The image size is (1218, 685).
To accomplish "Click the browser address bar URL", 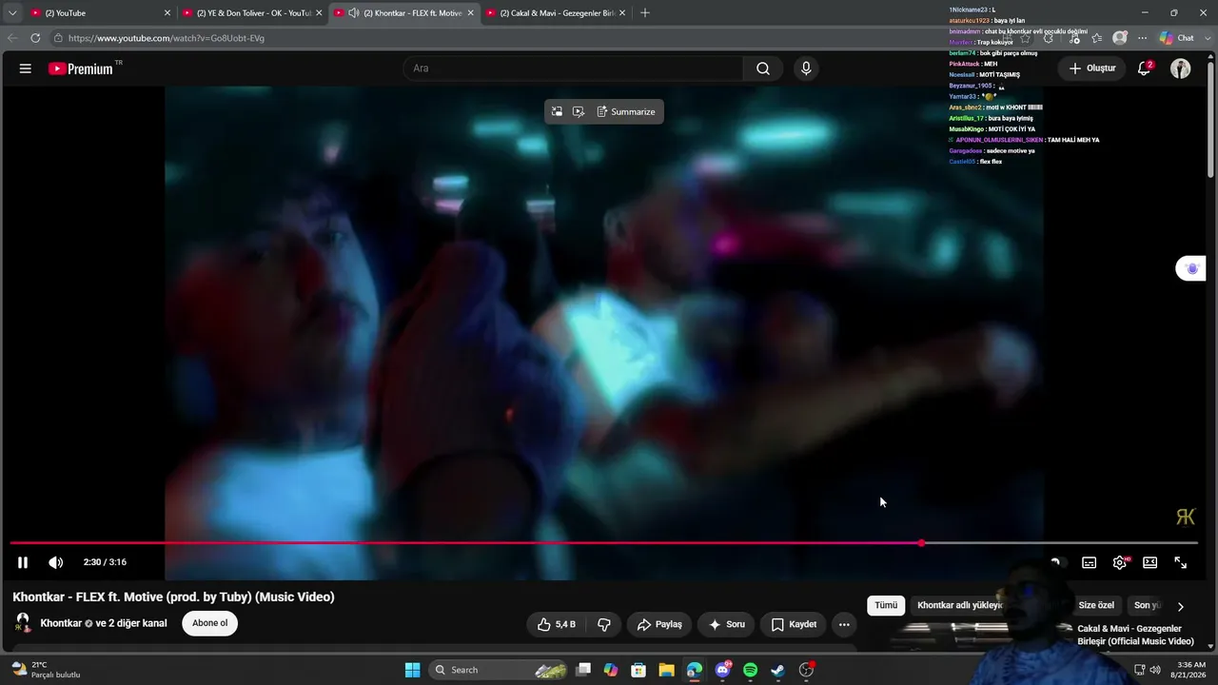I will (x=167, y=38).
